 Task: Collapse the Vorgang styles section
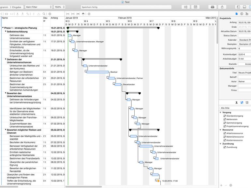[220, 113]
